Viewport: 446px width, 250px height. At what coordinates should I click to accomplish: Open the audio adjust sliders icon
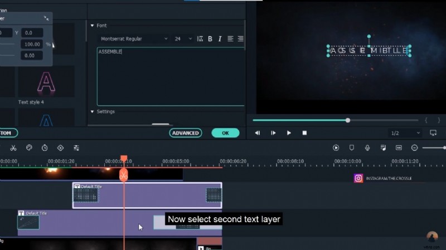[76, 148]
